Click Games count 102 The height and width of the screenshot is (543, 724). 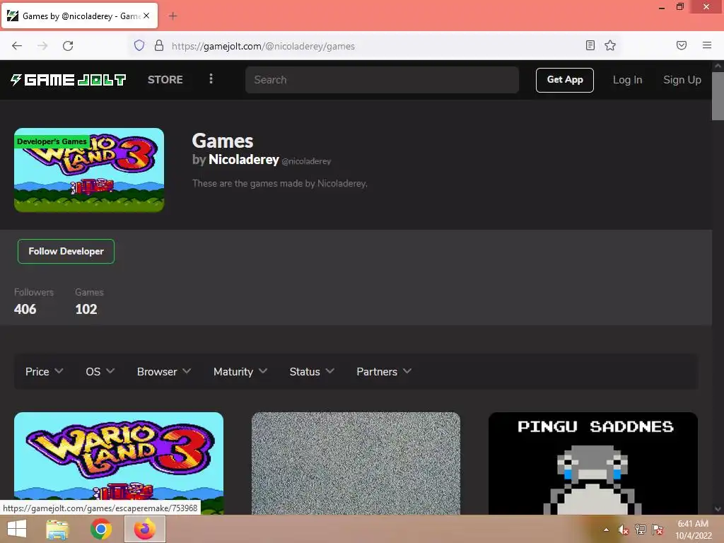(86, 310)
